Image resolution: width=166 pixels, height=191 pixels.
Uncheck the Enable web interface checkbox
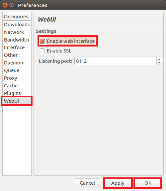(42, 41)
